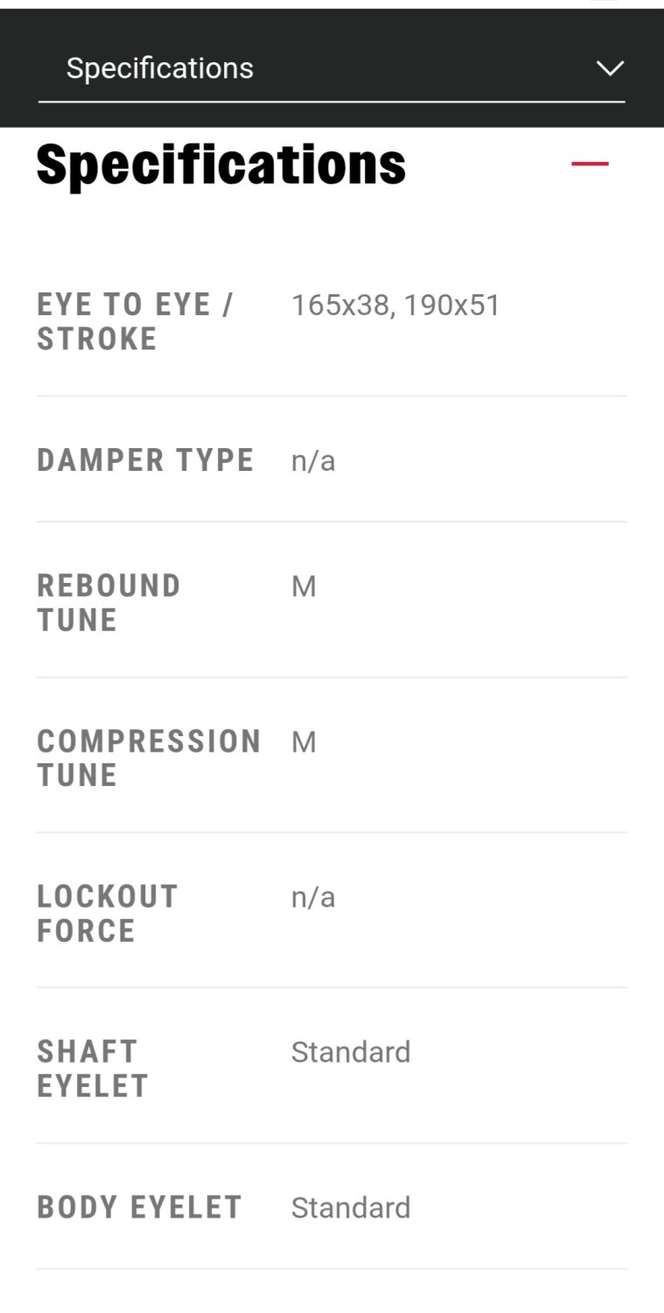Click the 165x38 size value
The width and height of the screenshot is (664, 1313).
[x=339, y=305]
